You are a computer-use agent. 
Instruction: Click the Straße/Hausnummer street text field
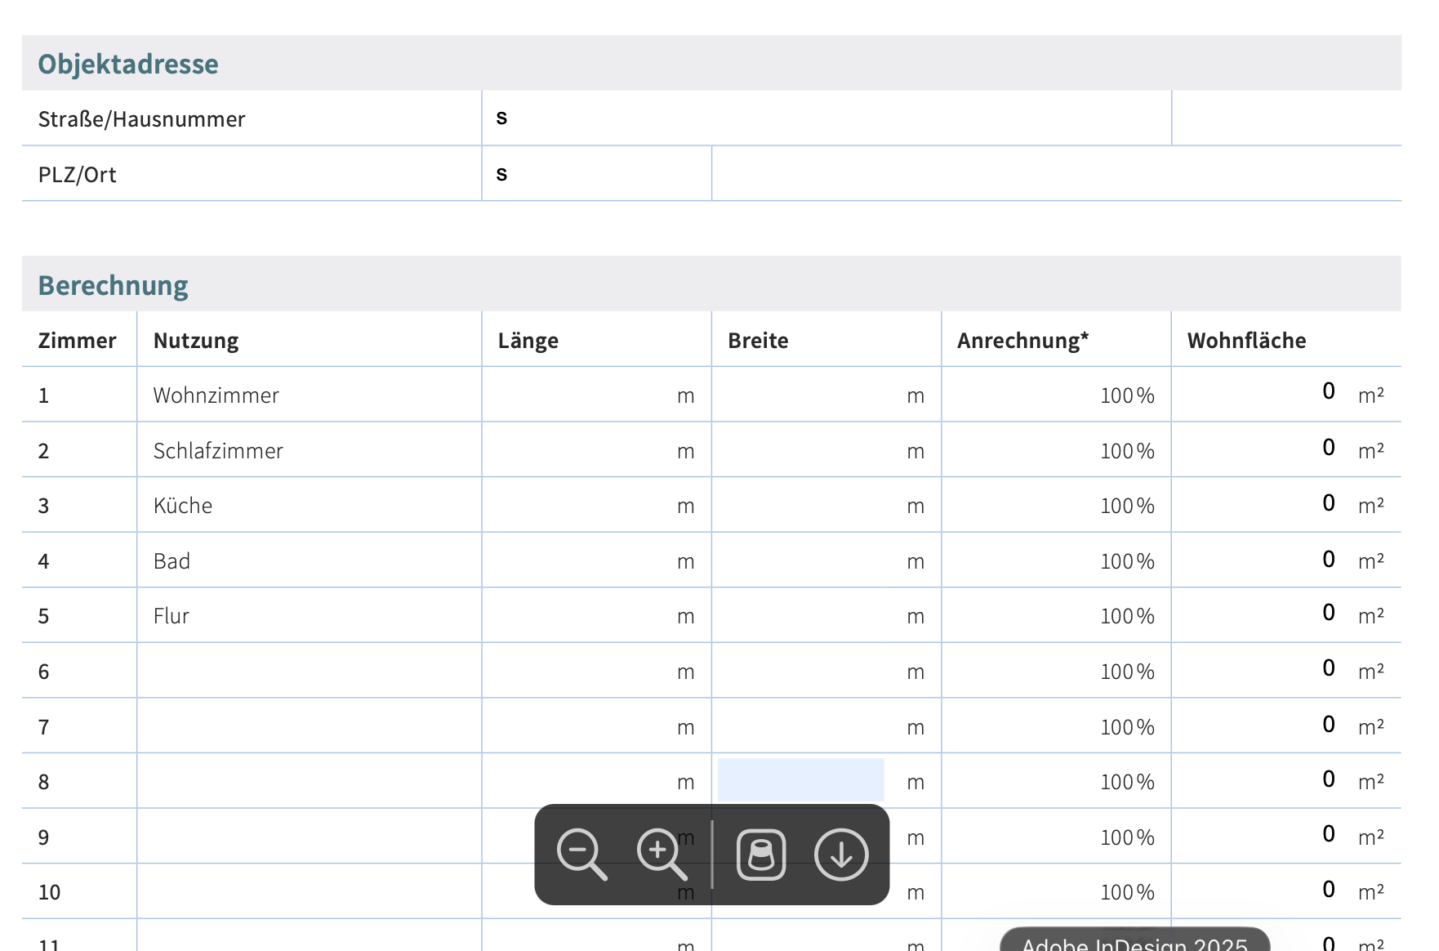pyautogui.click(x=825, y=118)
